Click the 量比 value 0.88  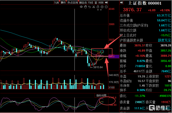point(168,66)
